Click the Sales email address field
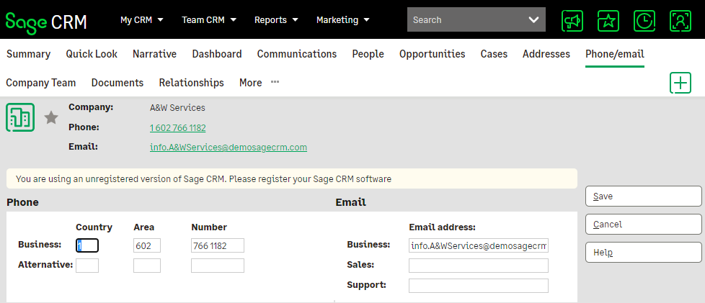This screenshot has height=303, width=705. click(x=478, y=266)
